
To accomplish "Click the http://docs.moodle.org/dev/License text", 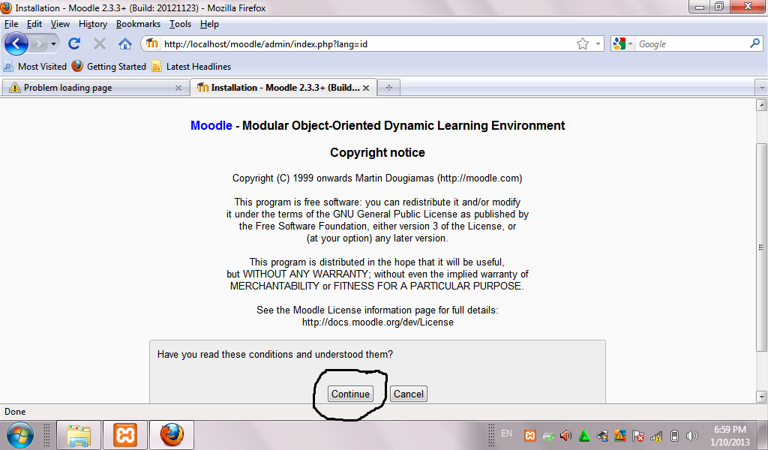I will [x=378, y=322].
